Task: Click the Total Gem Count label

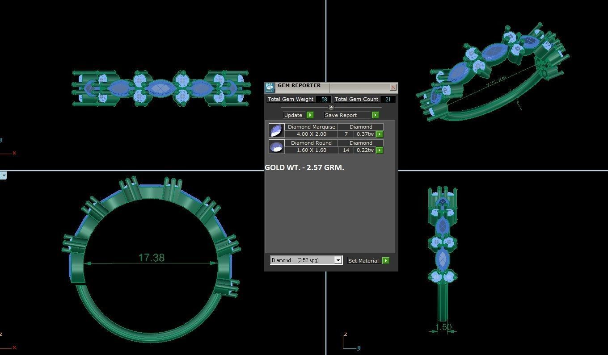Action: pos(357,99)
